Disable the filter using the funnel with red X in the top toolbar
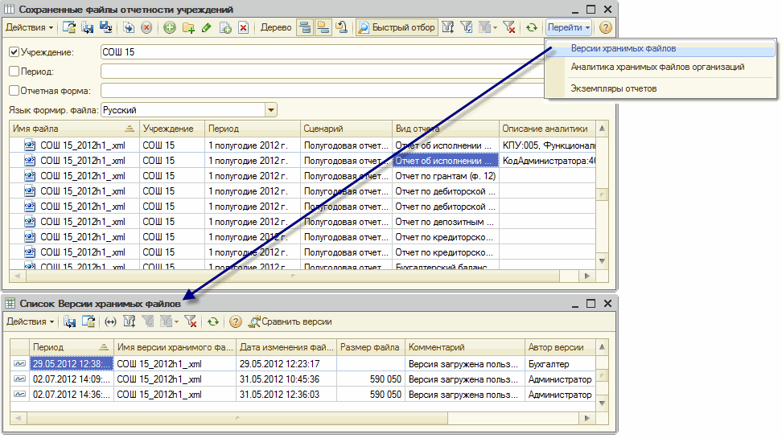This screenshot has height=438, width=782. point(508,27)
